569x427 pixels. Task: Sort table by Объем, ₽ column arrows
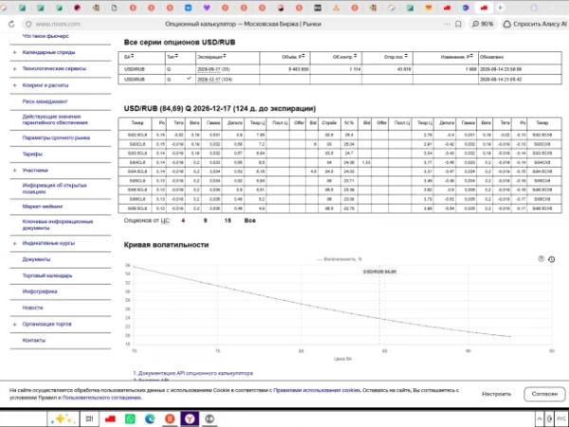[x=303, y=56]
